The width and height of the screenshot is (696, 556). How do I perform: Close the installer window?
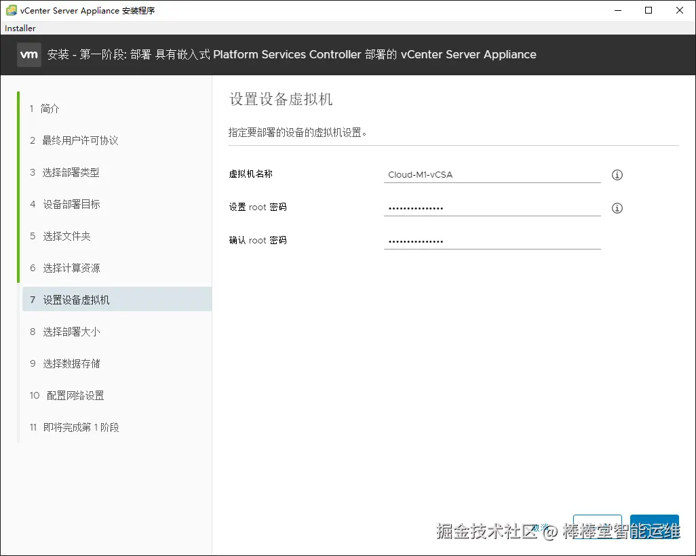pyautogui.click(x=680, y=10)
